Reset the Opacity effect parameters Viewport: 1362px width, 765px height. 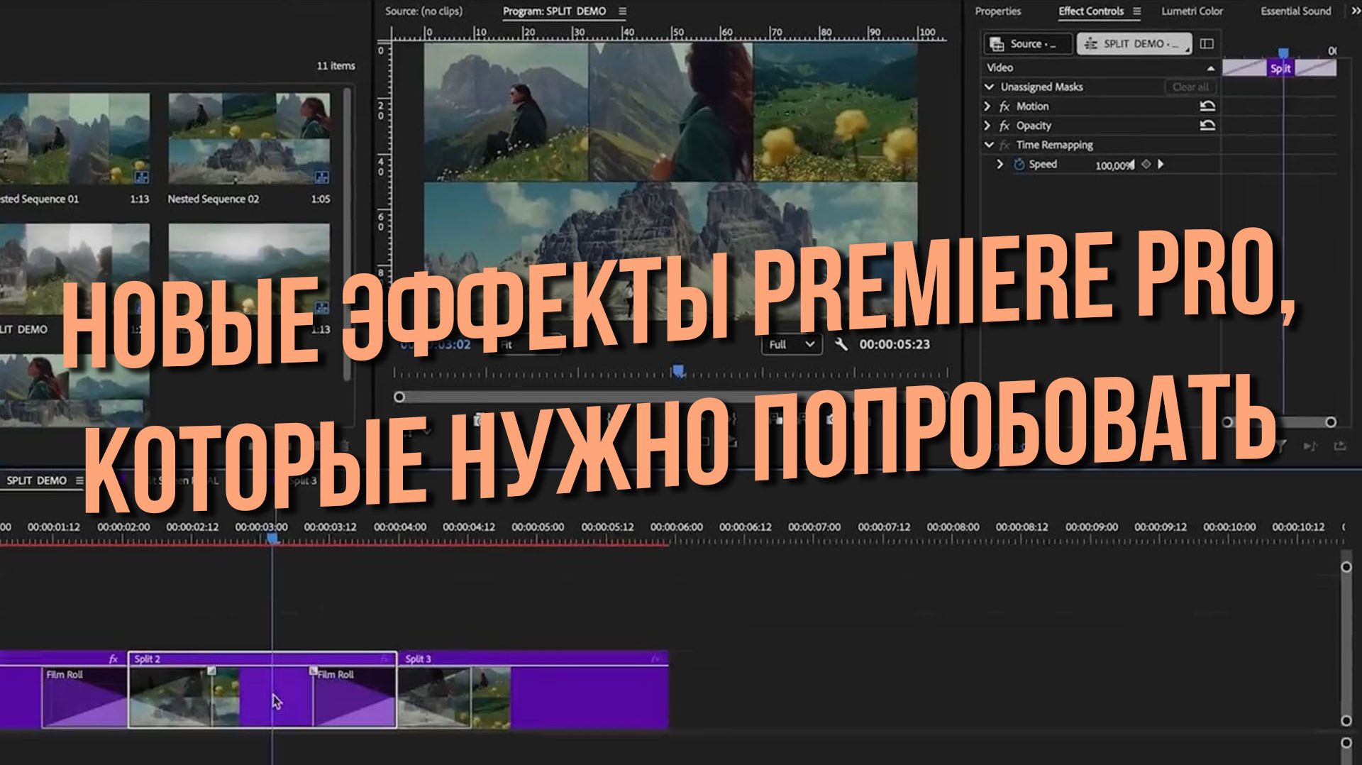tap(1208, 125)
